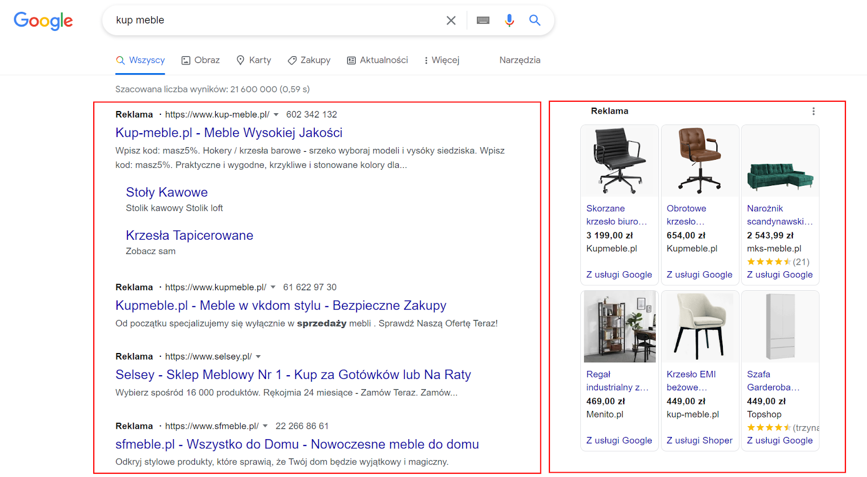867x477 pixels.
Task: Click 'Z usługi Shoper' link under EMI chair
Action: coord(700,441)
